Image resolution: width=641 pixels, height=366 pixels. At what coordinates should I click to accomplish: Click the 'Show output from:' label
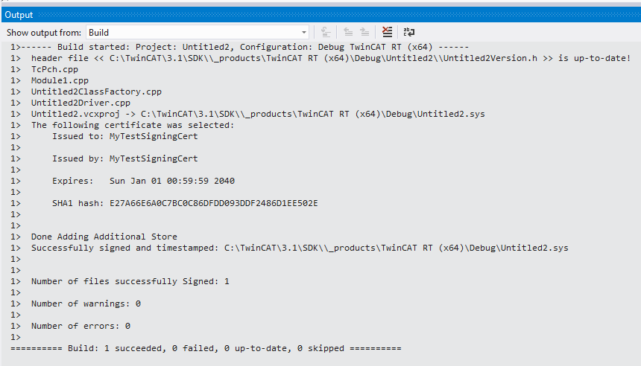point(44,33)
